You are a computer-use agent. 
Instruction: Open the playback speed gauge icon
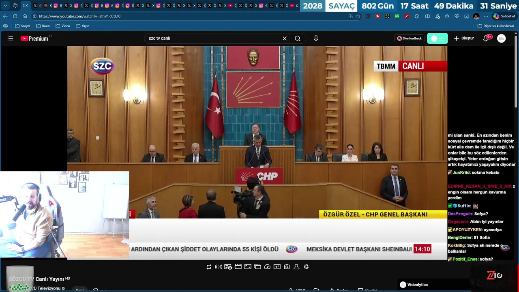pos(267,267)
